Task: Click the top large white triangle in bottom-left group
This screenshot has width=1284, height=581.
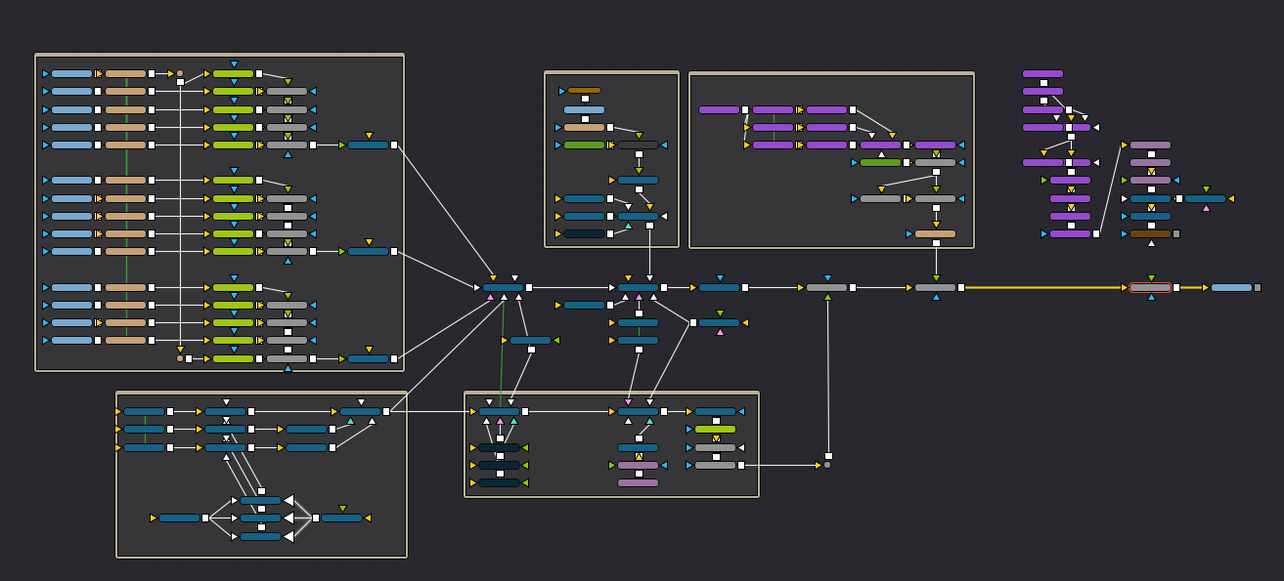Action: pos(288,501)
